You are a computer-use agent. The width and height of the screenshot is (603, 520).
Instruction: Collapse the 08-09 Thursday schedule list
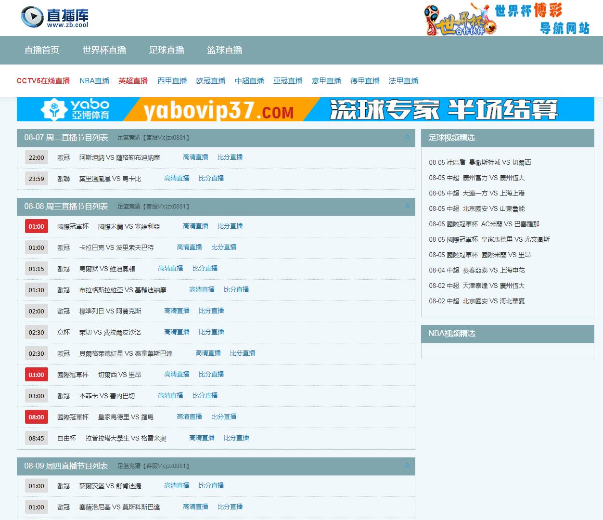pos(407,466)
